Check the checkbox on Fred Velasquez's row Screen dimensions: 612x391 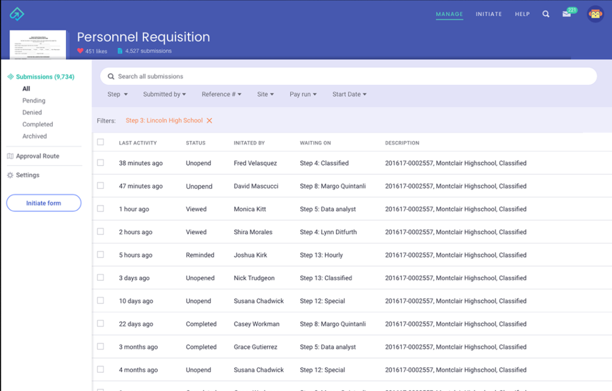click(x=100, y=163)
